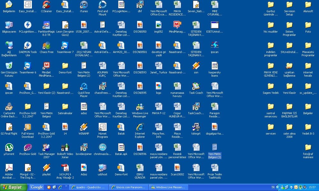Image resolution: width=319 pixels, height=191 pixels.
Task: Select the DAEMON Tools Lite icon
Action: [x=28, y=46]
